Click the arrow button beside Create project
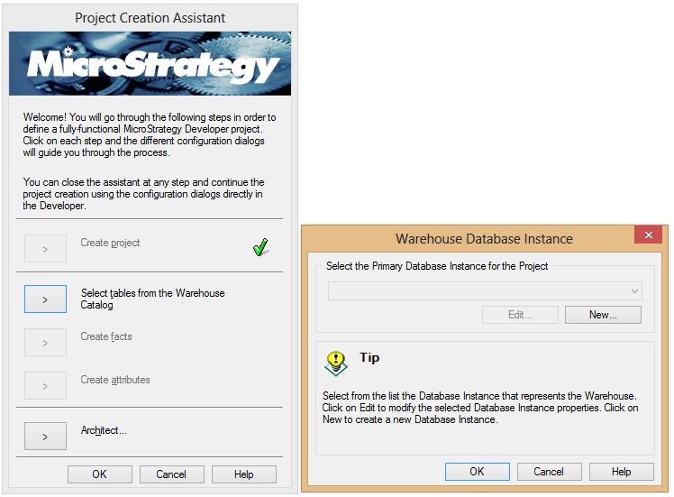 (x=45, y=249)
